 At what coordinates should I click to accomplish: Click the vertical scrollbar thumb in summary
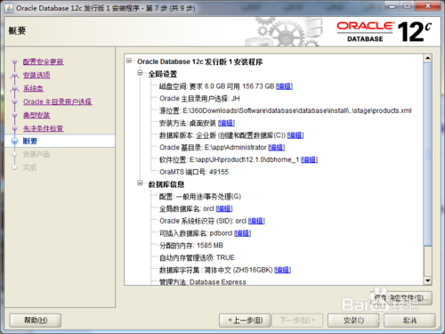427,154
